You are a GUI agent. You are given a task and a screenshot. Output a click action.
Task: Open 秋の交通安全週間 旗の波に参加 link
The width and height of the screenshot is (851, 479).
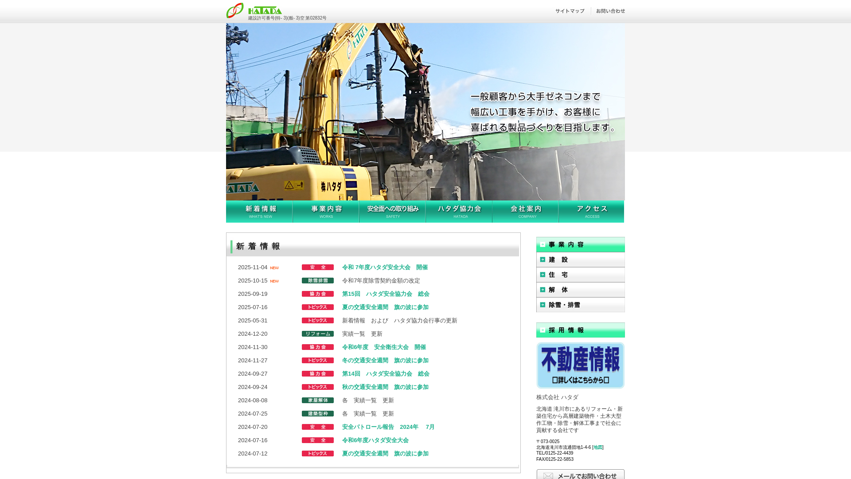[x=385, y=387]
